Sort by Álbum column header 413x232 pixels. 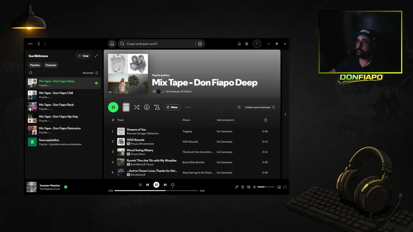(x=186, y=120)
